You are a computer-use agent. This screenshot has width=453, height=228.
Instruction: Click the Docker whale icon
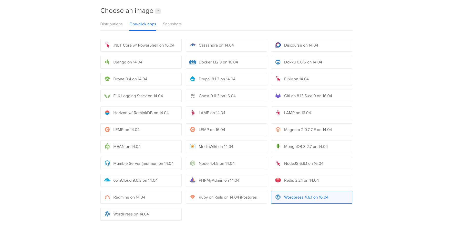coord(192,62)
